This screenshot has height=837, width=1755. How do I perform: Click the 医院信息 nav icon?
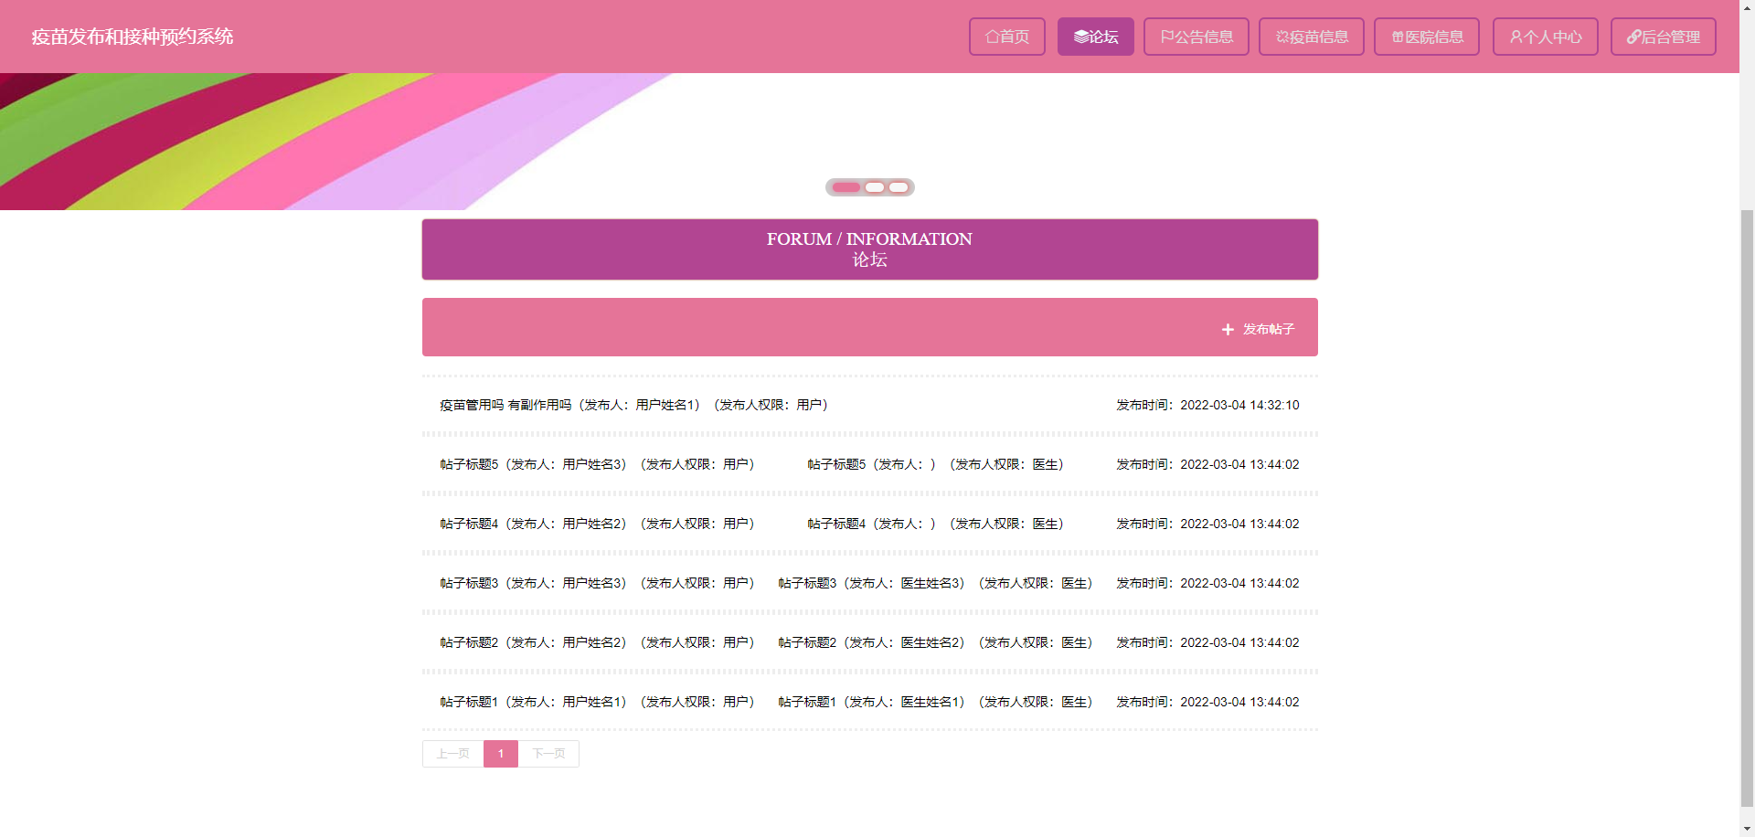click(x=1398, y=37)
